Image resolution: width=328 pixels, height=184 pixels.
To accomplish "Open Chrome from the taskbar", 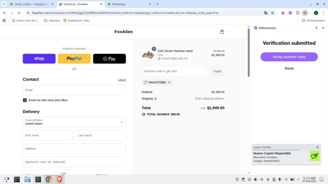I will pyautogui.click(x=49, y=179).
